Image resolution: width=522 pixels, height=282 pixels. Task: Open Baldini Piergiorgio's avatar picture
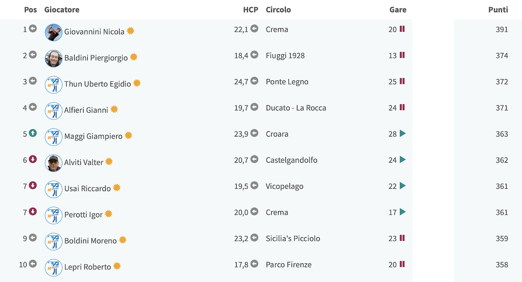[53, 58]
